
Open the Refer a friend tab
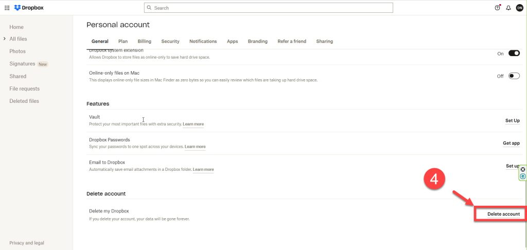tap(292, 41)
